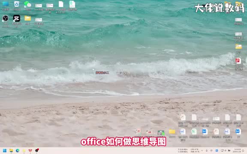Image resolution: width=247 pixels, height=154 pixels.
Task: Open the yellow round app in taskbar
Action: (x=24, y=151)
